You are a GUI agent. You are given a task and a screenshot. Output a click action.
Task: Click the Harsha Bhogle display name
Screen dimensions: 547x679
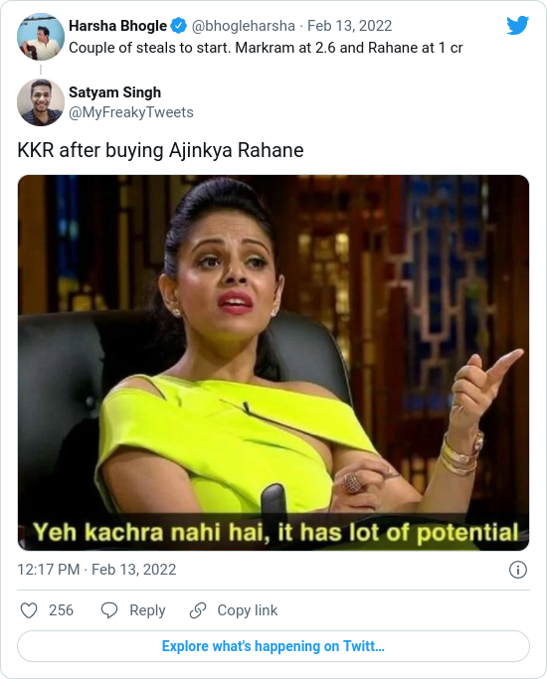pos(117,26)
